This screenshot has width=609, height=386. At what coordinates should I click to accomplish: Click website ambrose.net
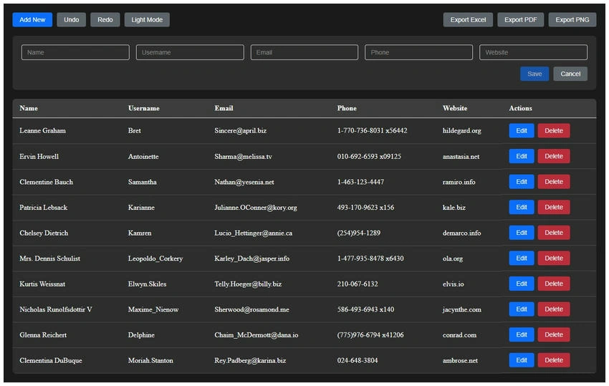click(460, 361)
